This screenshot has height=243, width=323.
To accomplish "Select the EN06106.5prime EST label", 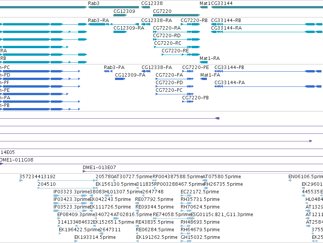I will click(x=306, y=177).
